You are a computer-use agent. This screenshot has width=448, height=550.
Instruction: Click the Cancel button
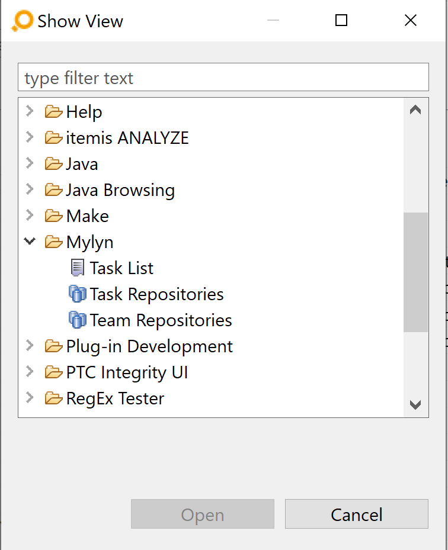coord(356,514)
